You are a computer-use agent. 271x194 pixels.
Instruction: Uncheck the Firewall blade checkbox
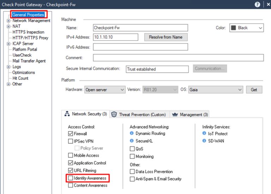point(71,134)
